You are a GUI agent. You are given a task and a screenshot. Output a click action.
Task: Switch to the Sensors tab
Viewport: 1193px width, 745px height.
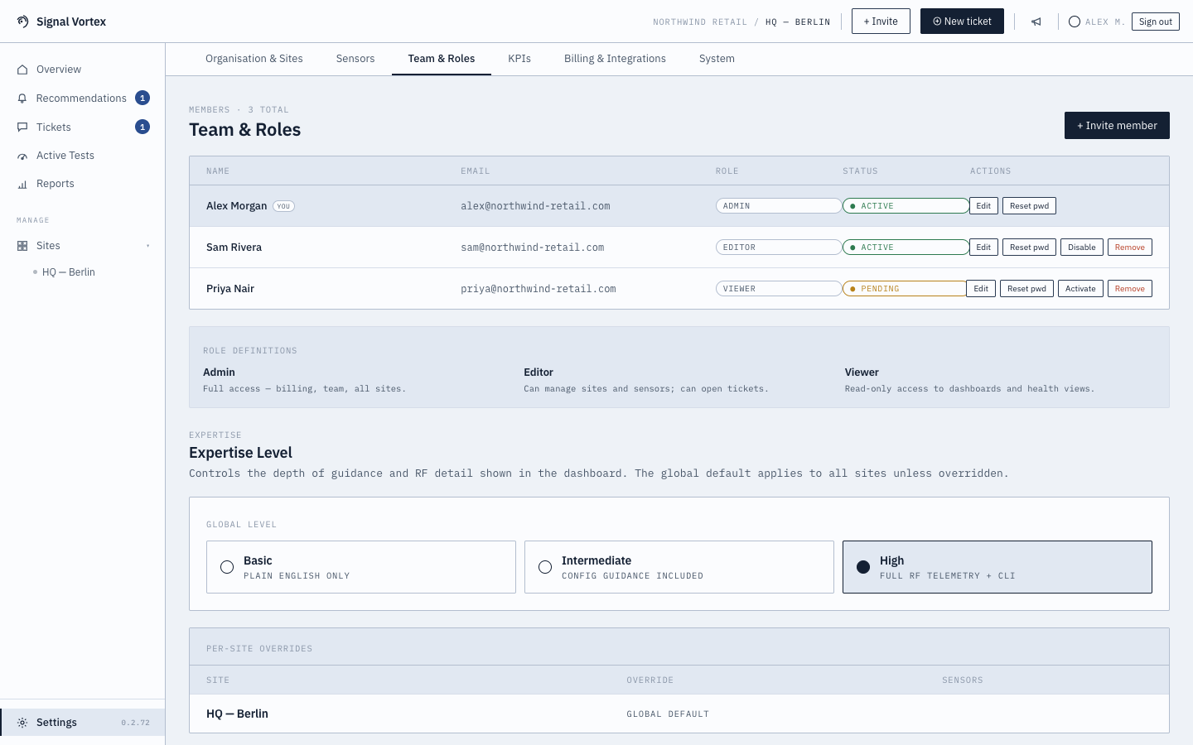point(355,59)
